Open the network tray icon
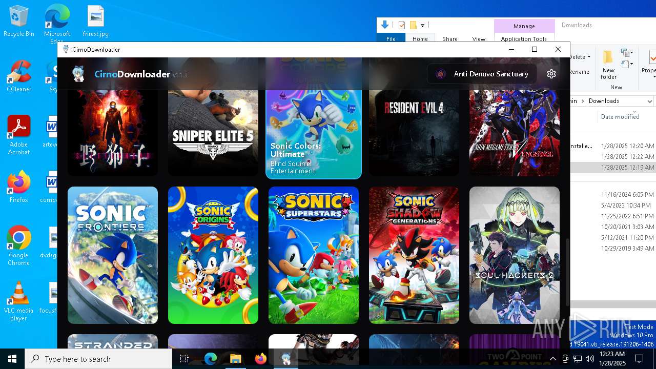 point(578,359)
